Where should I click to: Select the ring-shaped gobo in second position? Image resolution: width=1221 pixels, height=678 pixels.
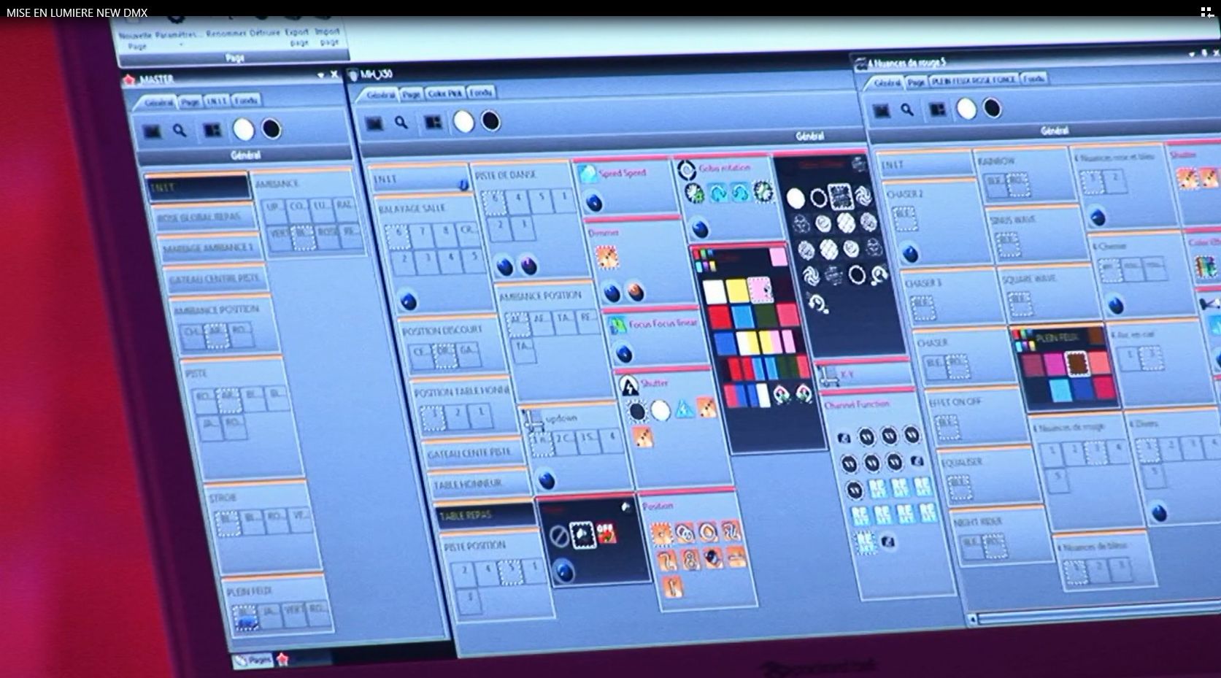tap(818, 197)
